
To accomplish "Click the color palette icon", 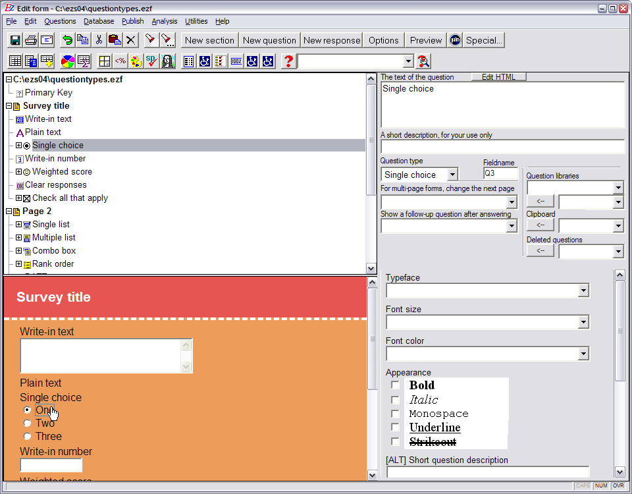I will tap(136, 61).
